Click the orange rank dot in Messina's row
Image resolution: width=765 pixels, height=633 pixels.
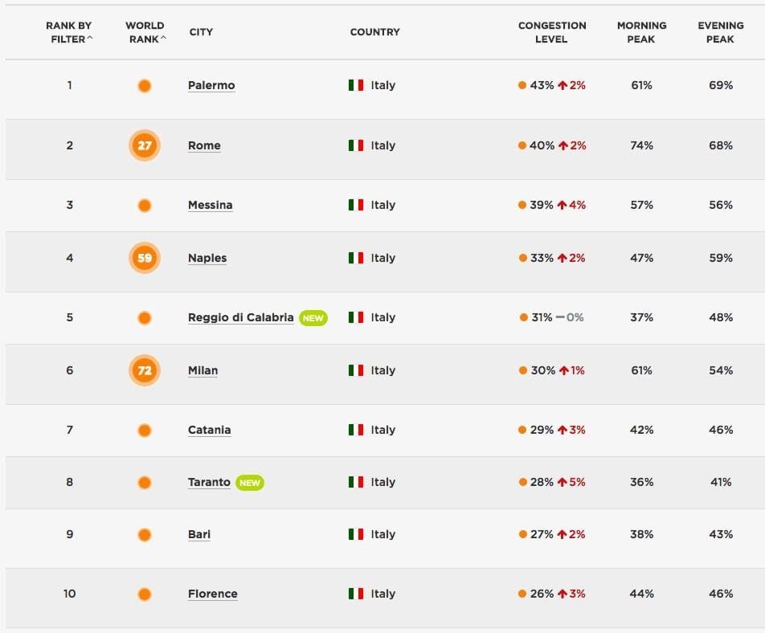point(145,206)
